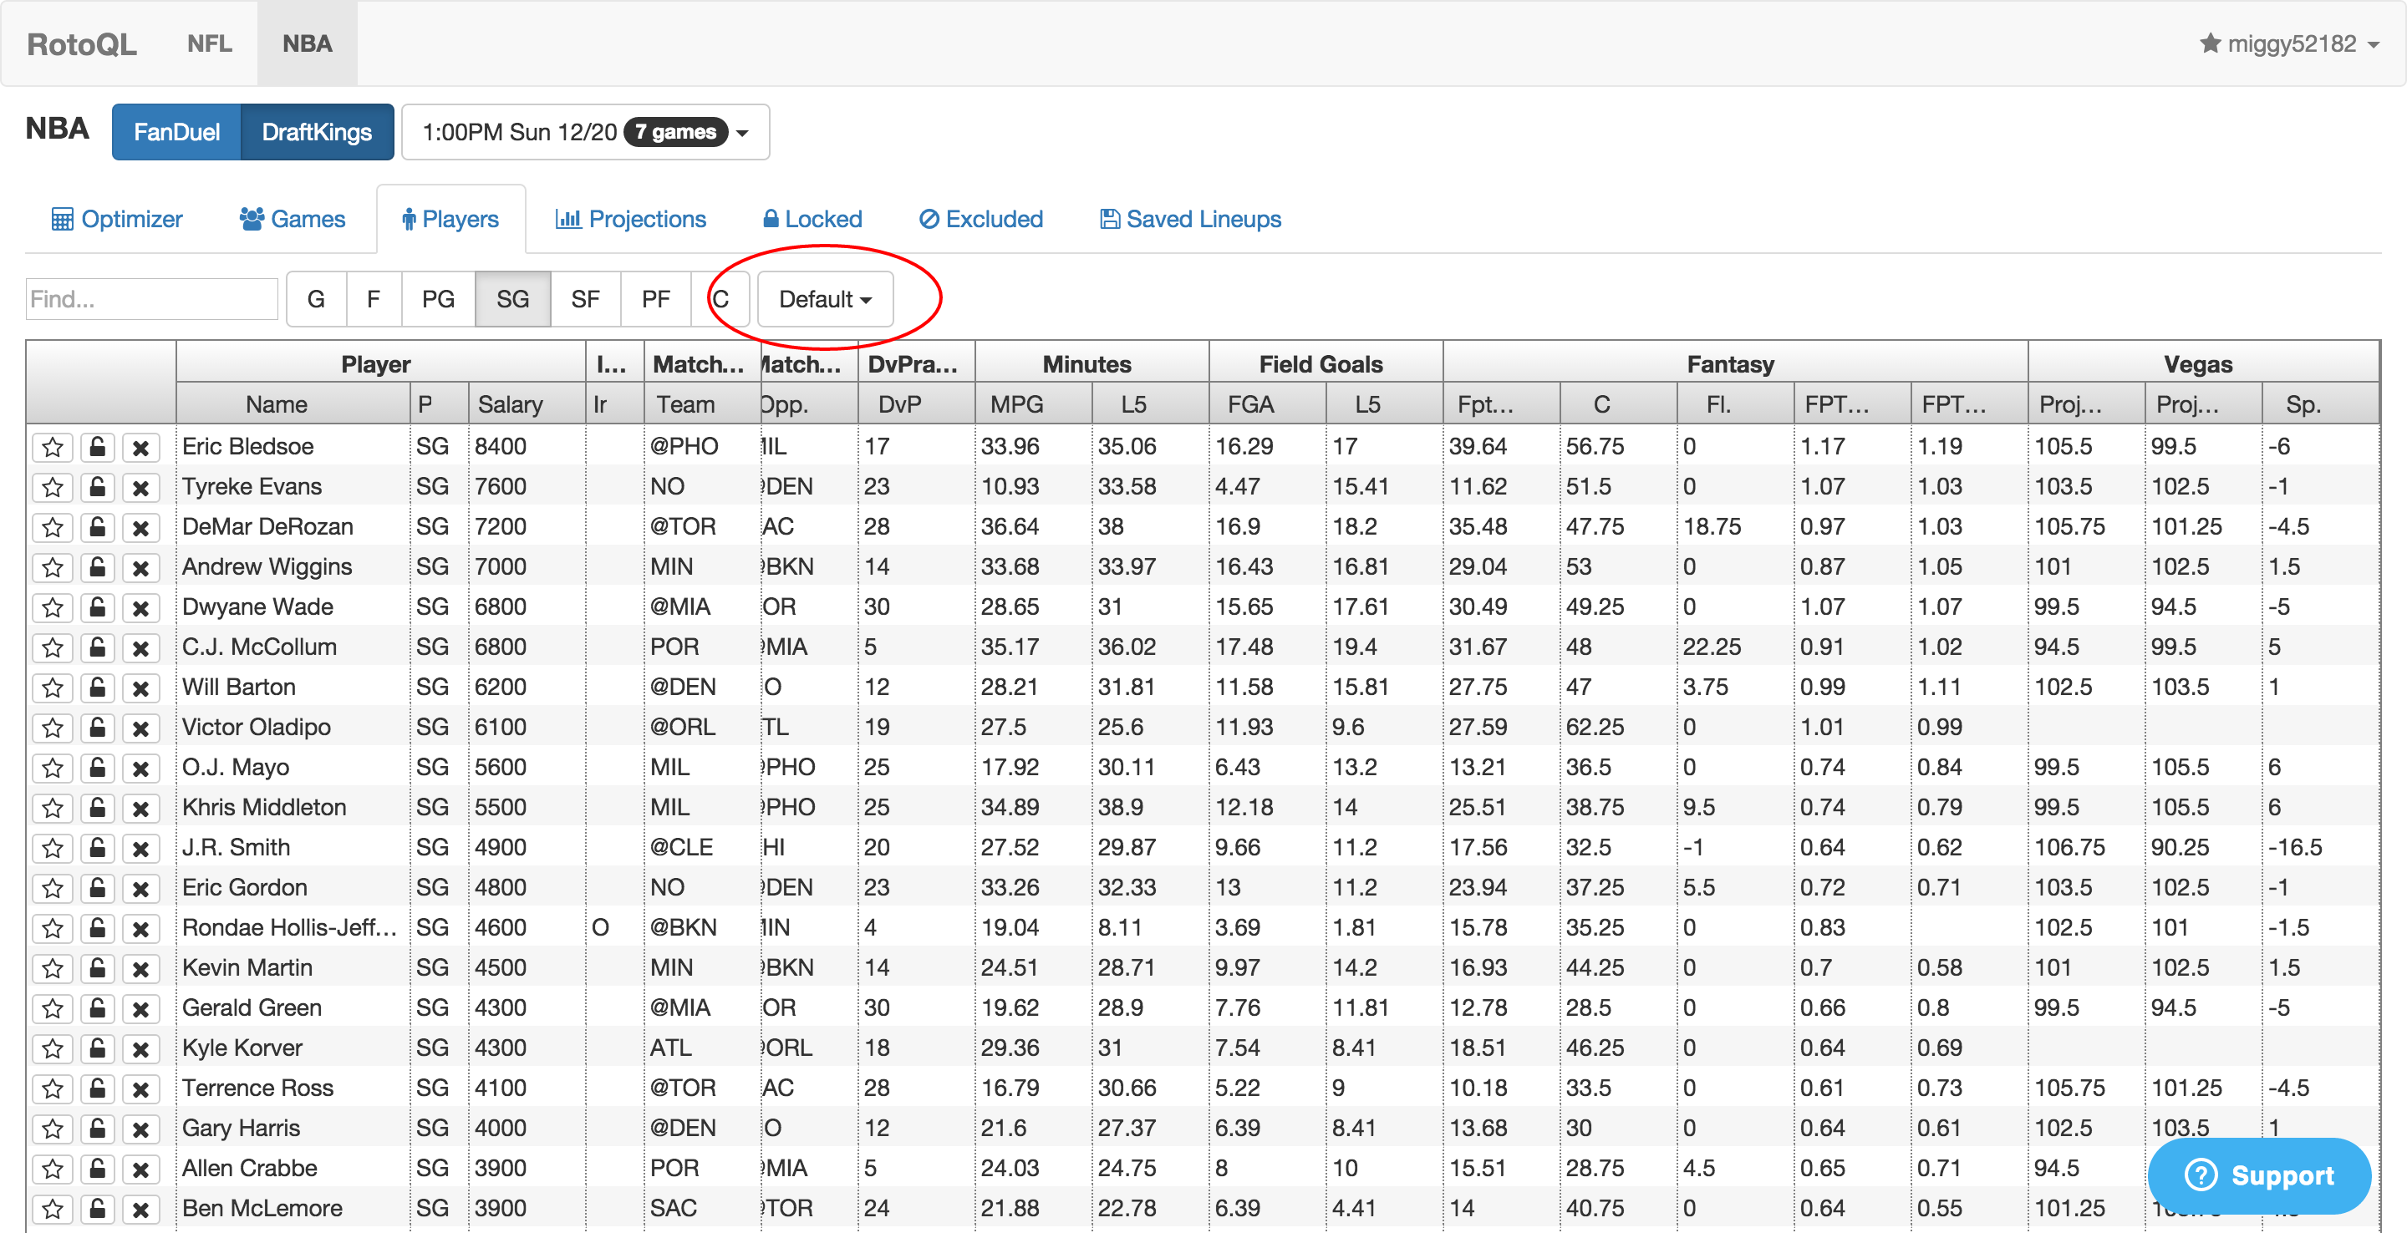This screenshot has height=1233, width=2407.
Task: Select the Terrence Ross name cell
Action: (x=293, y=1088)
